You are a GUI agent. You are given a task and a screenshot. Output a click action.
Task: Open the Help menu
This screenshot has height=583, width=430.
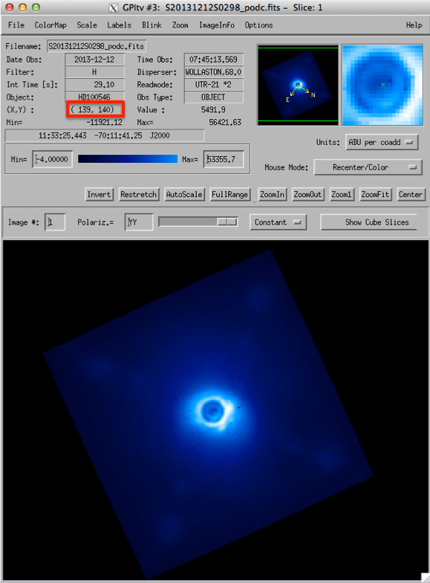[414, 25]
